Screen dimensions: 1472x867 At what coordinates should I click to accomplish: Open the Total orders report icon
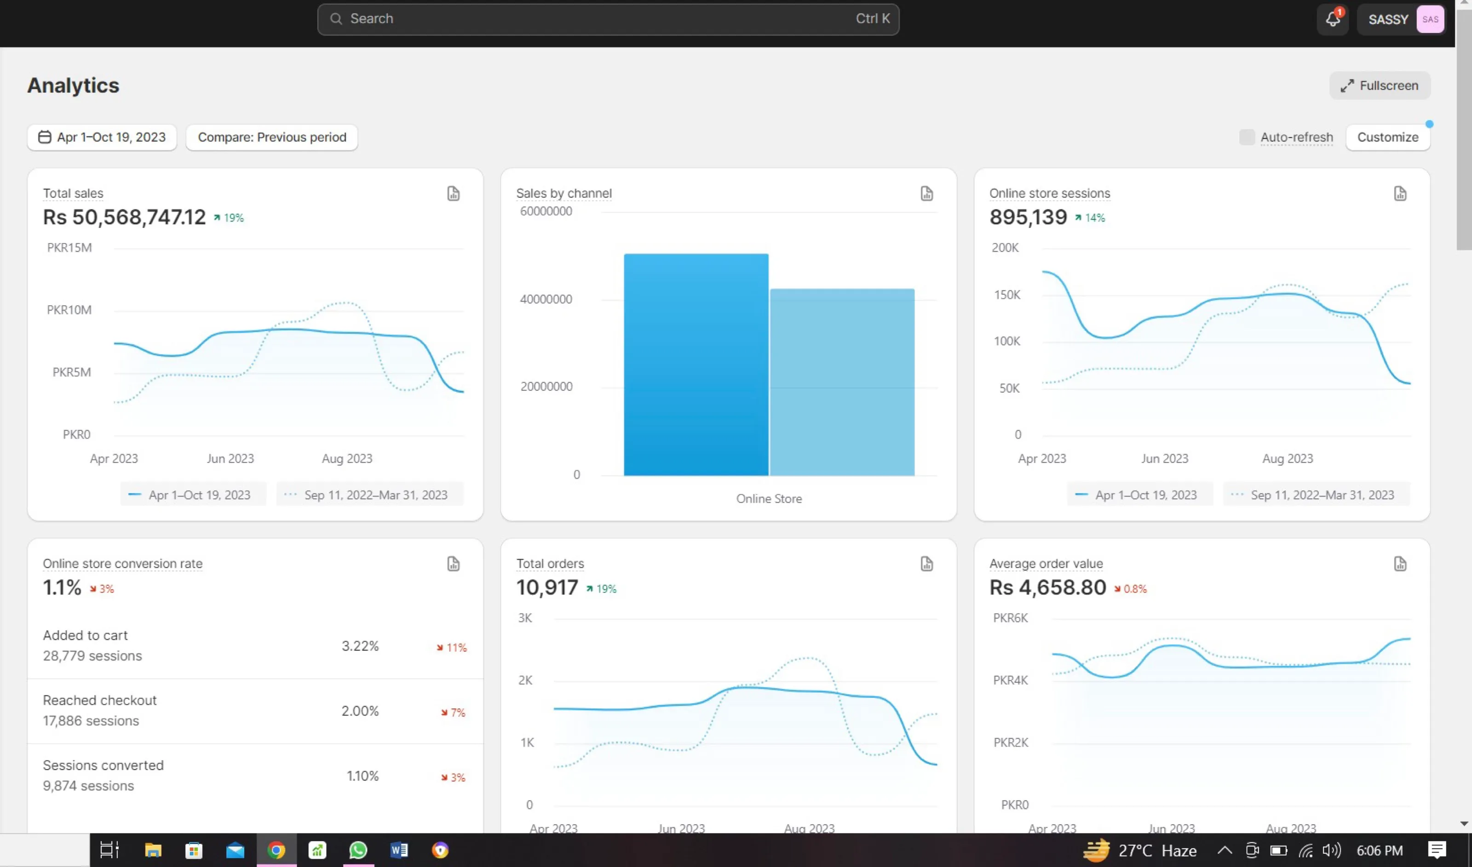point(926,564)
